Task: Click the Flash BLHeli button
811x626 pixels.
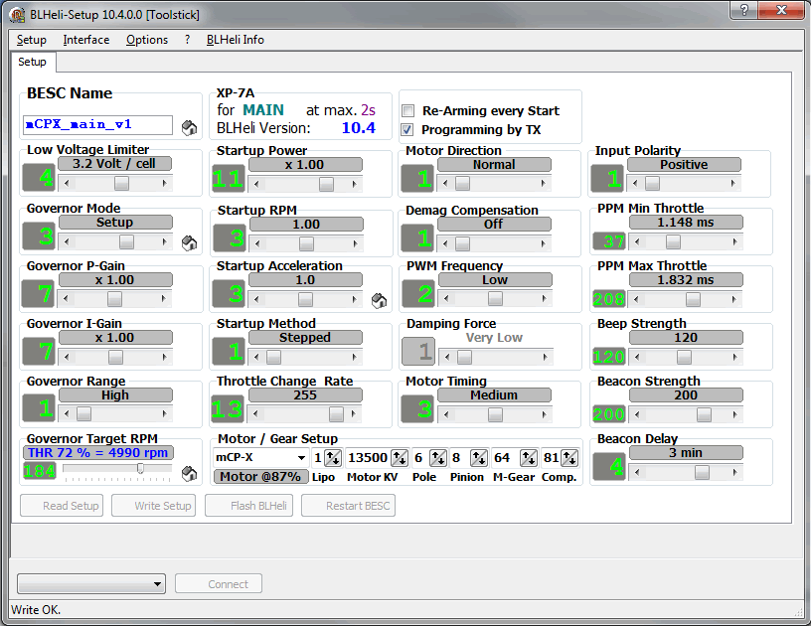Action: (x=248, y=506)
